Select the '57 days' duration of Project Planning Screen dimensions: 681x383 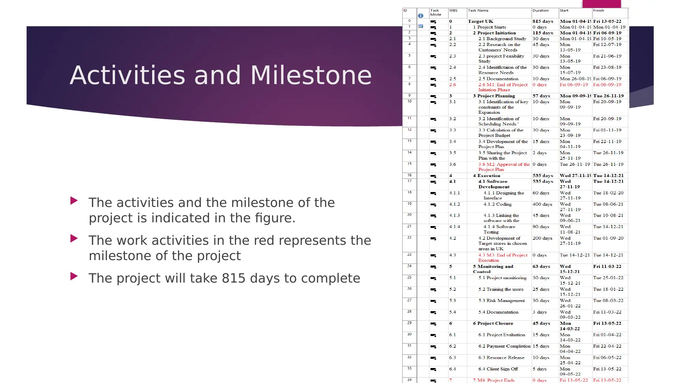tap(545, 96)
